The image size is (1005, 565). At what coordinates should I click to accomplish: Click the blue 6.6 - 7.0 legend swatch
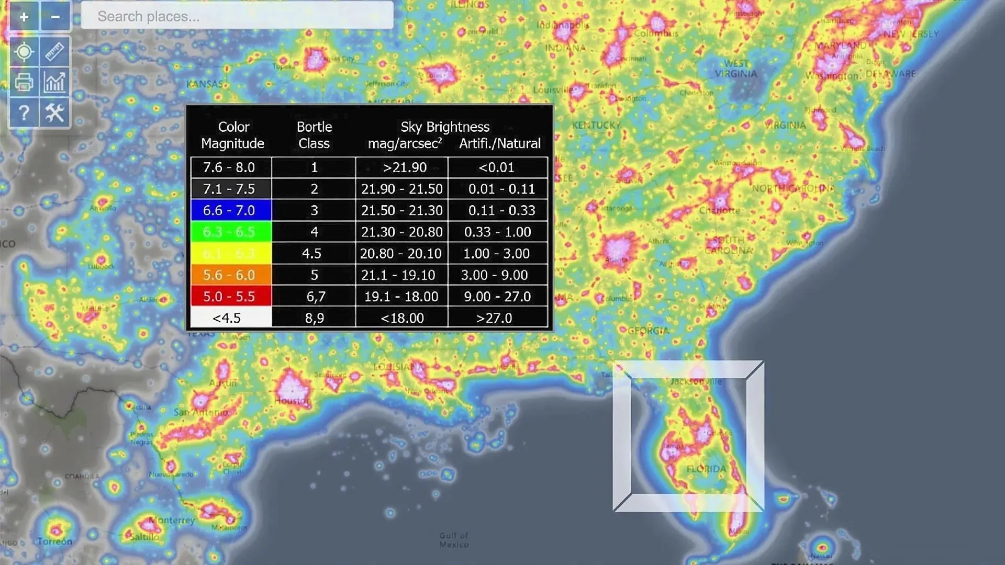pos(230,210)
